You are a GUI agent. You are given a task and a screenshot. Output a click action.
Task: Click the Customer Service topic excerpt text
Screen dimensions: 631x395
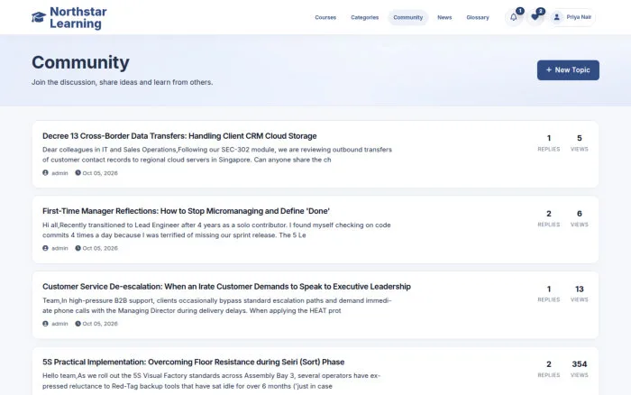pos(217,306)
